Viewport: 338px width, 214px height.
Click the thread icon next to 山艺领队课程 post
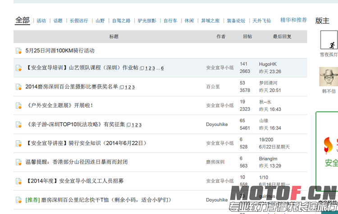tap(18, 68)
